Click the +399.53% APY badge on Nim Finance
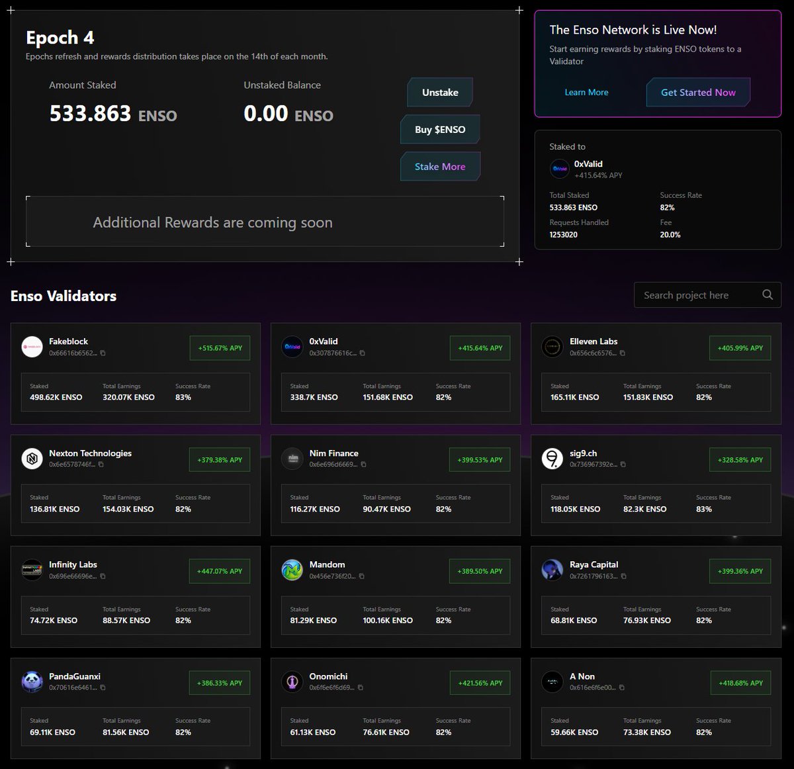794x769 pixels. pos(480,460)
